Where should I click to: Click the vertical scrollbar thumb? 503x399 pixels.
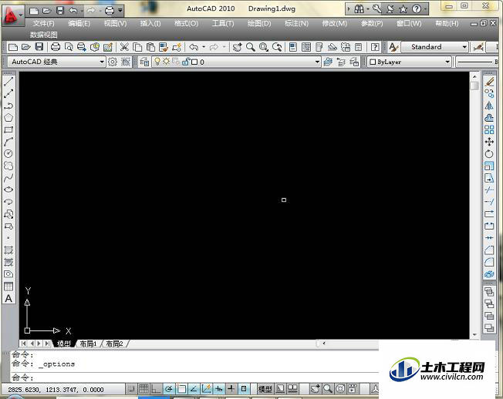coord(474,85)
